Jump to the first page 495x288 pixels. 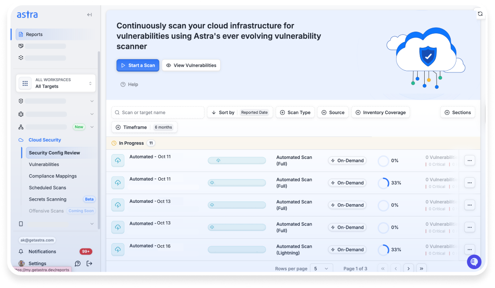coord(382,269)
